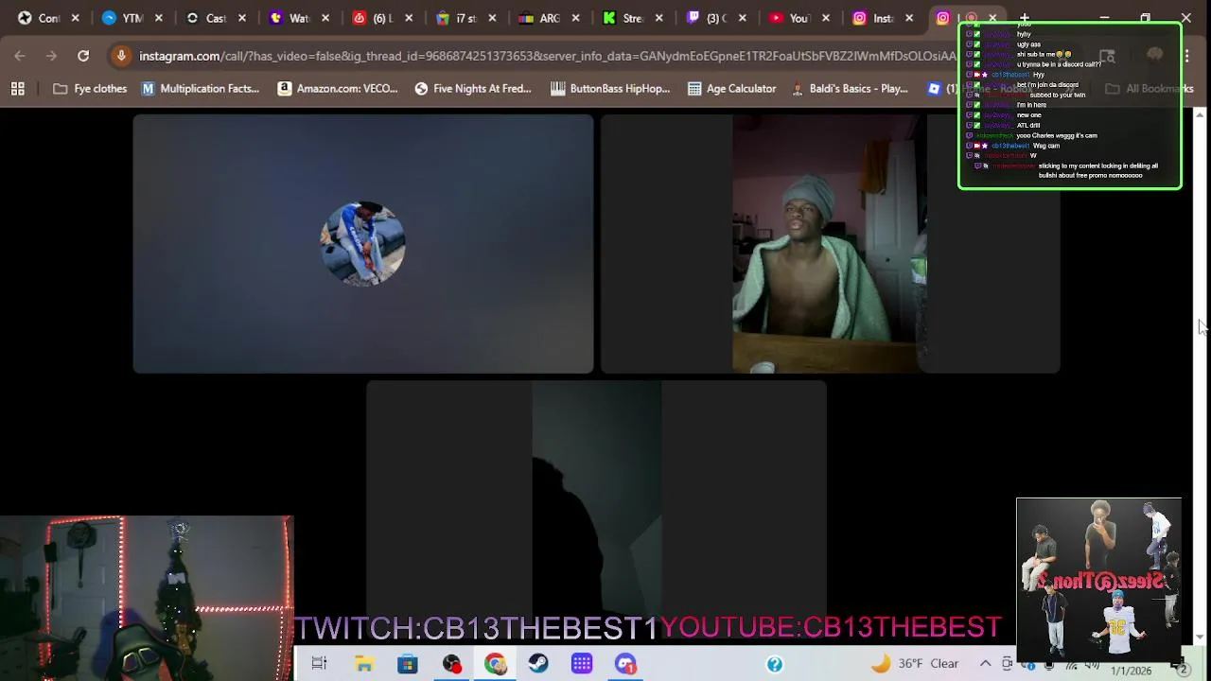Open File Explorer from the taskbar
The height and width of the screenshot is (681, 1211).
363,663
